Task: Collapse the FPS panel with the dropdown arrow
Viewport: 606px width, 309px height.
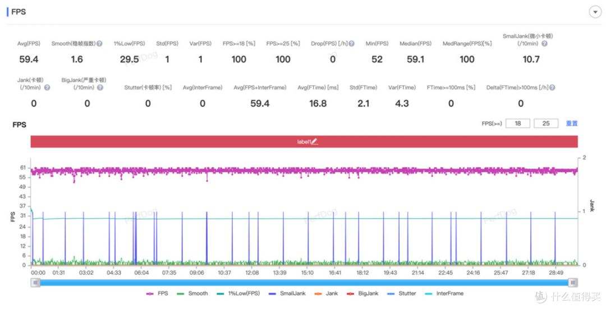Action: 595,12
